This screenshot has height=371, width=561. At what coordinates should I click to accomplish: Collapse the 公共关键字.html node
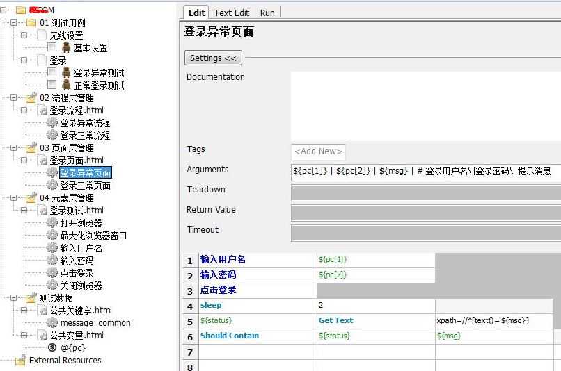click(24, 311)
